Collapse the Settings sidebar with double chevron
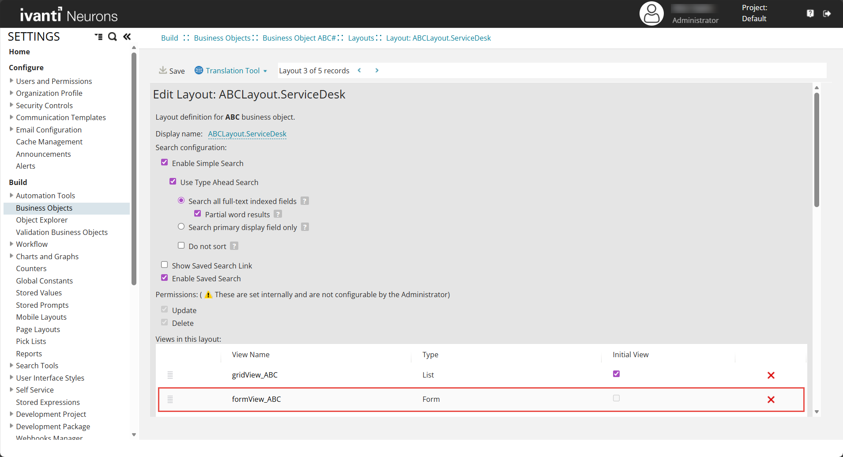Image resolution: width=843 pixels, height=457 pixels. coord(127,37)
